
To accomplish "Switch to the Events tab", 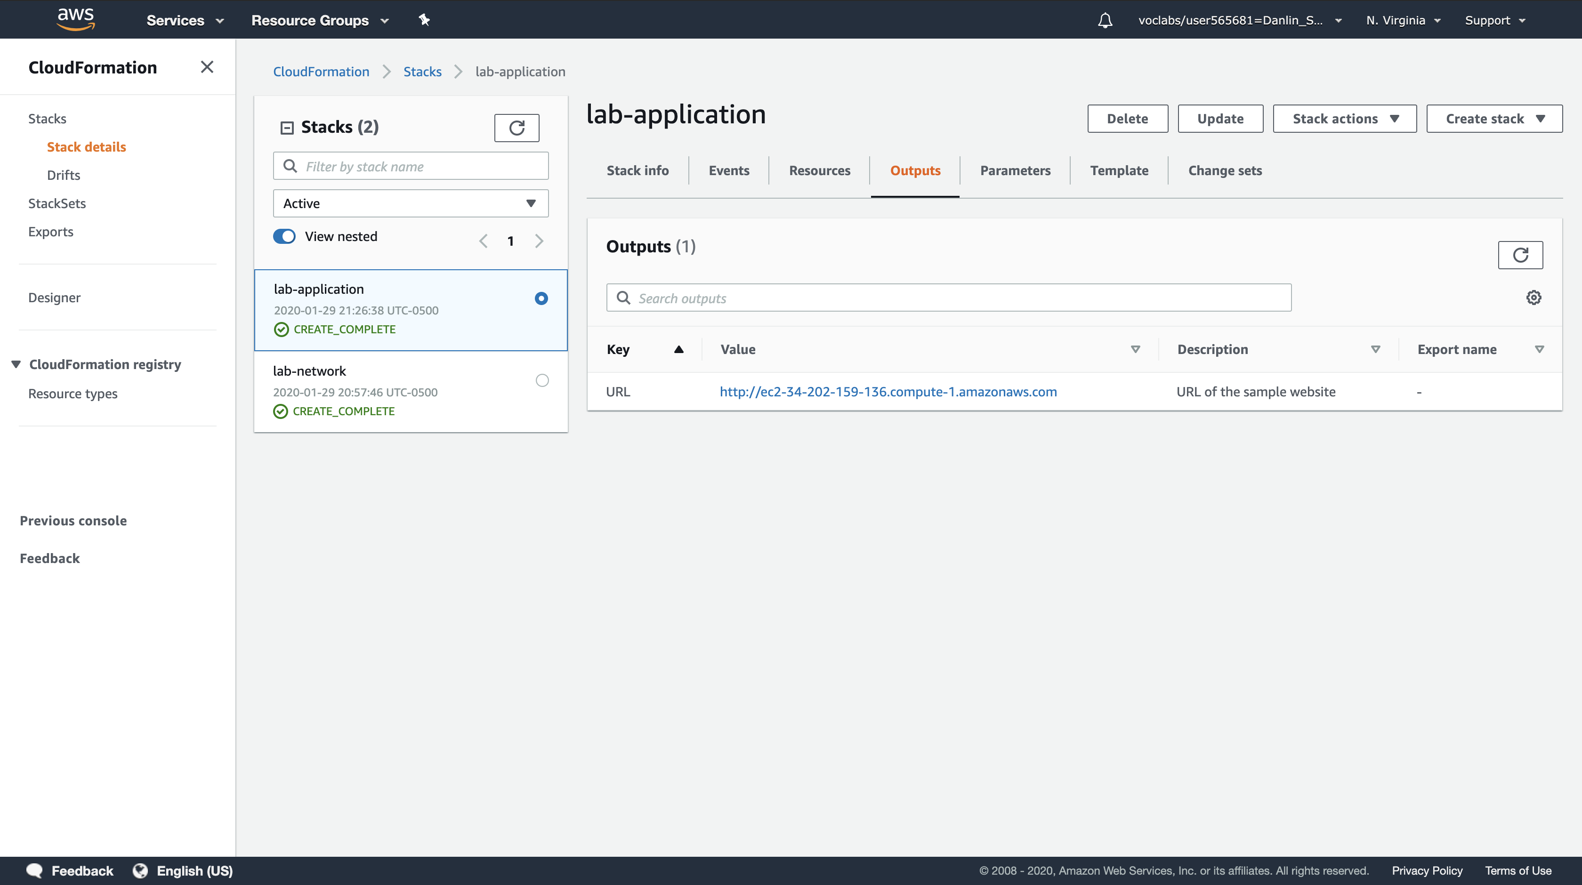I will click(728, 171).
